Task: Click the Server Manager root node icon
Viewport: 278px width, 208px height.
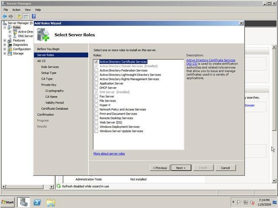Action: click(5, 23)
